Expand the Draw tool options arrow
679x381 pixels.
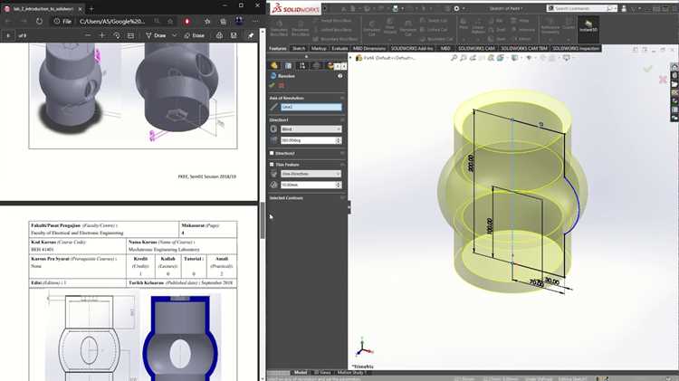point(174,35)
